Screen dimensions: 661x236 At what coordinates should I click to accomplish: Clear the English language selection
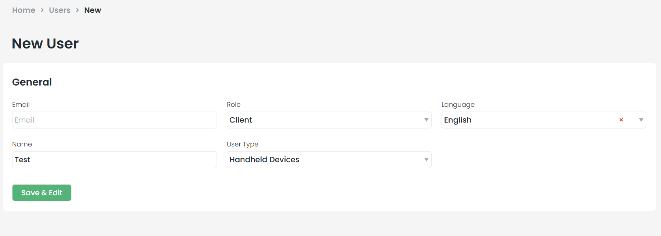coord(621,120)
